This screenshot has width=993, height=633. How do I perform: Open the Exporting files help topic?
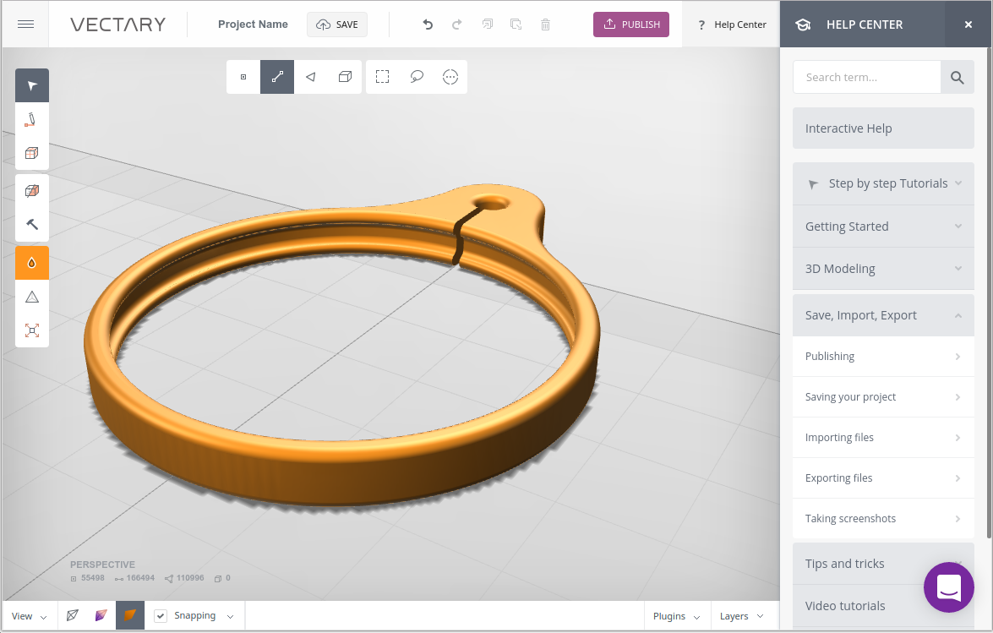[883, 478]
